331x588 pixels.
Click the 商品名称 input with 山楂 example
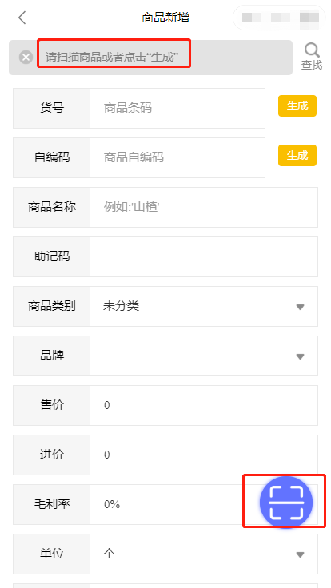coord(204,207)
